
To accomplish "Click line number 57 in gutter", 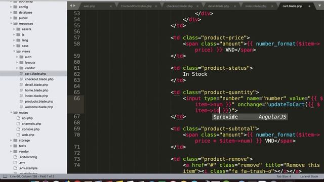I will pos(76,38).
